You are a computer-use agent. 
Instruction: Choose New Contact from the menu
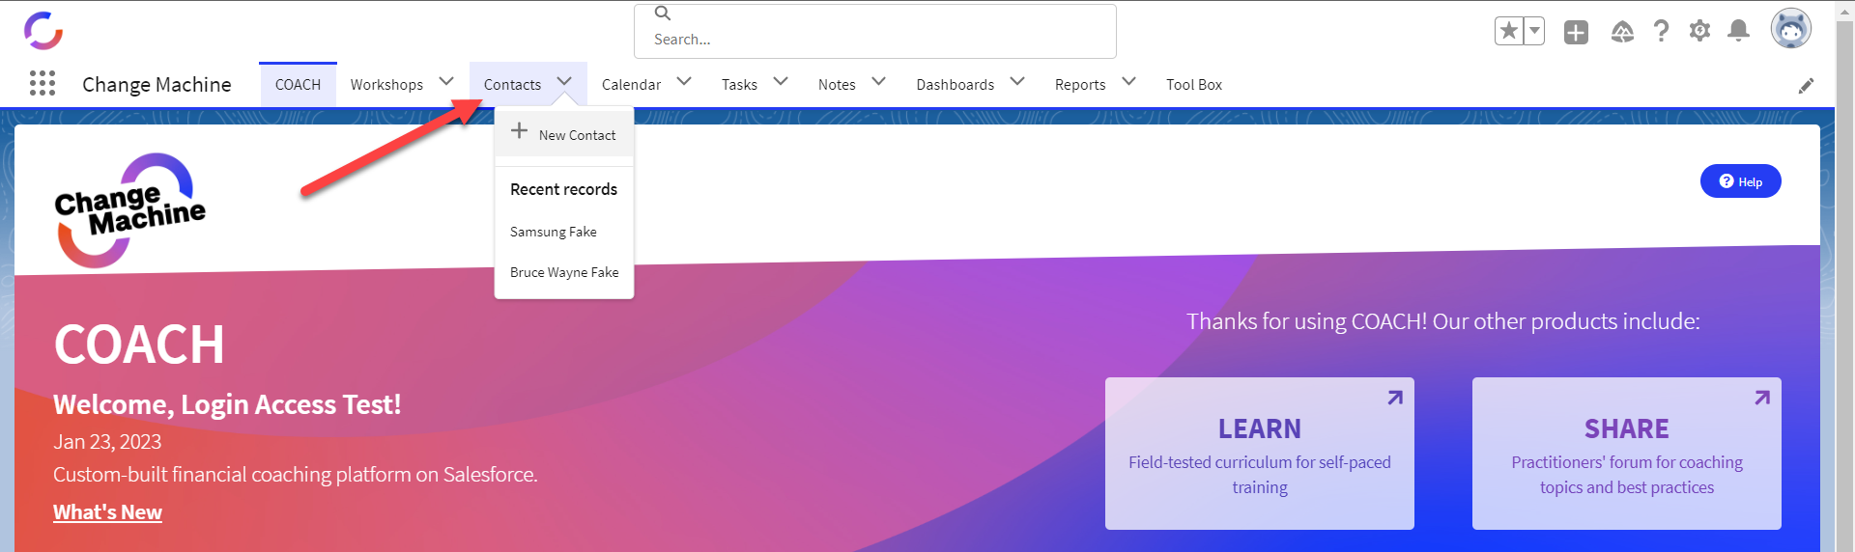tap(564, 134)
